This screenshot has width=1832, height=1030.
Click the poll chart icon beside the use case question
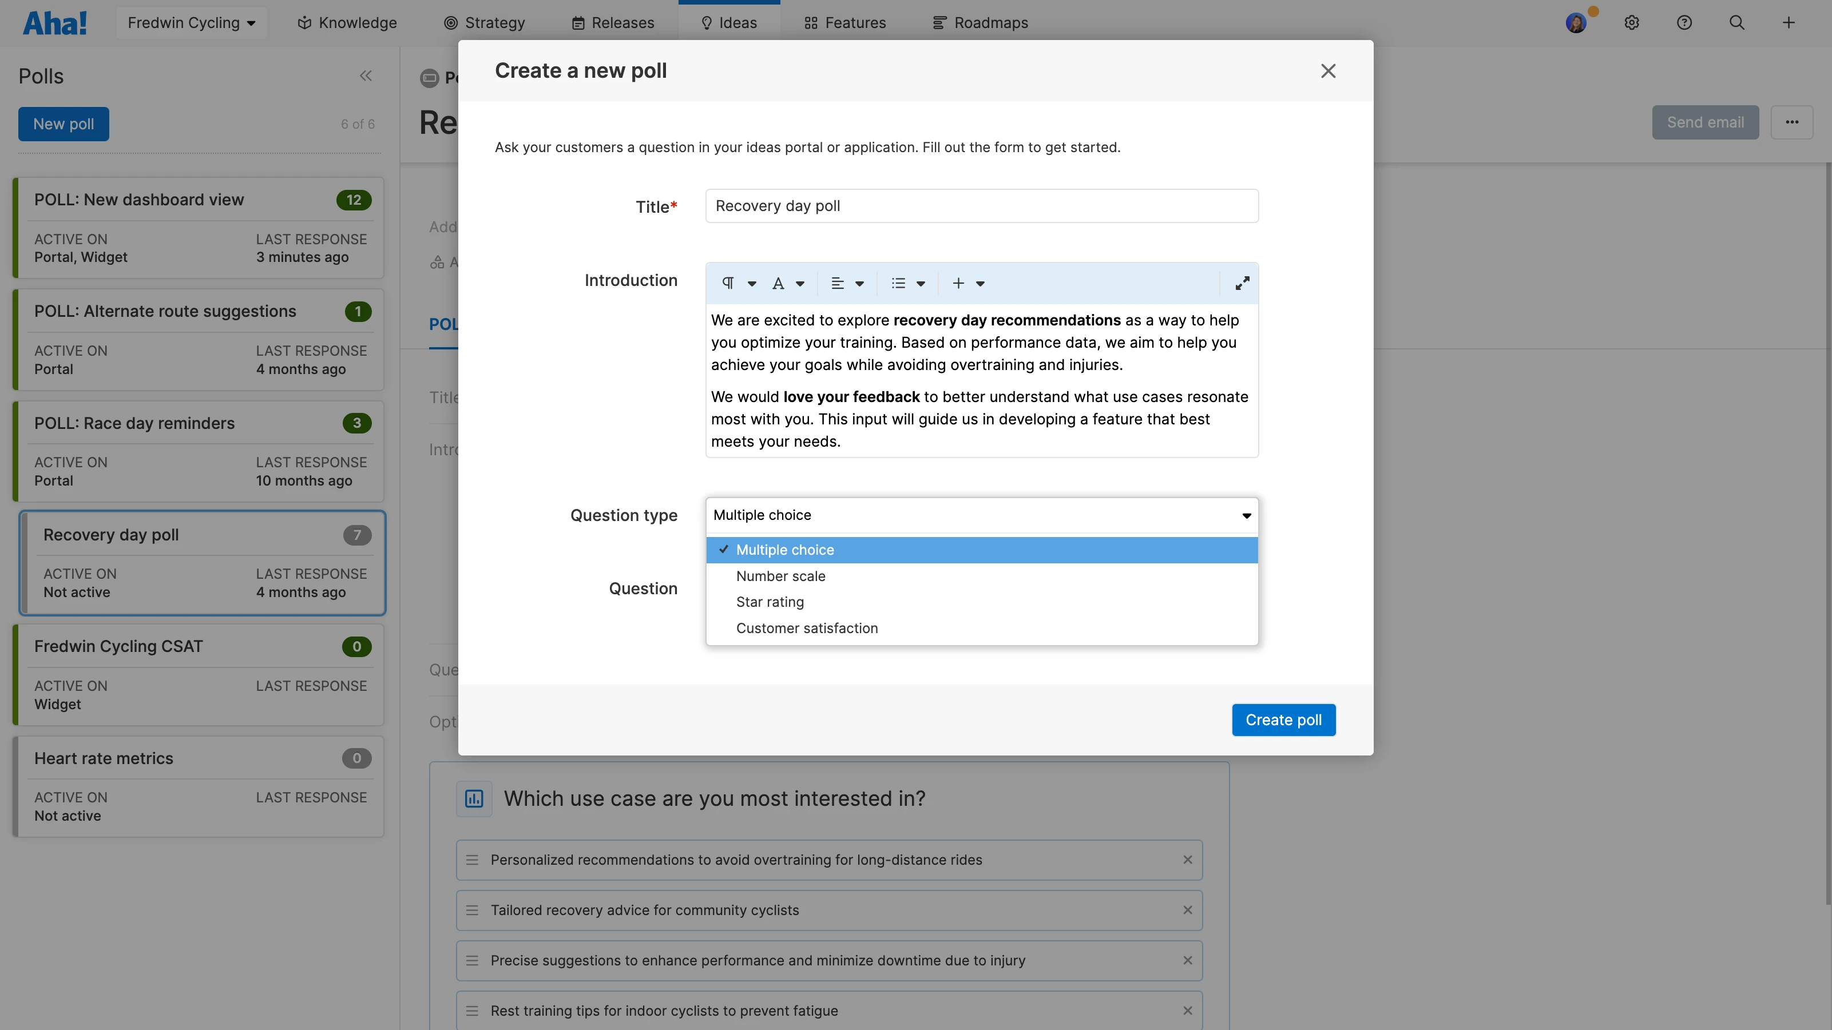(x=474, y=798)
